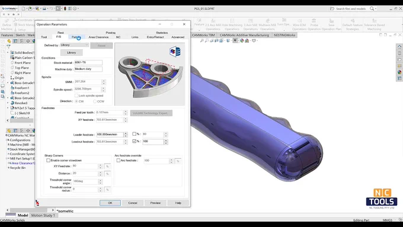Select Area Clearance1 operation in tree

pos(23,163)
